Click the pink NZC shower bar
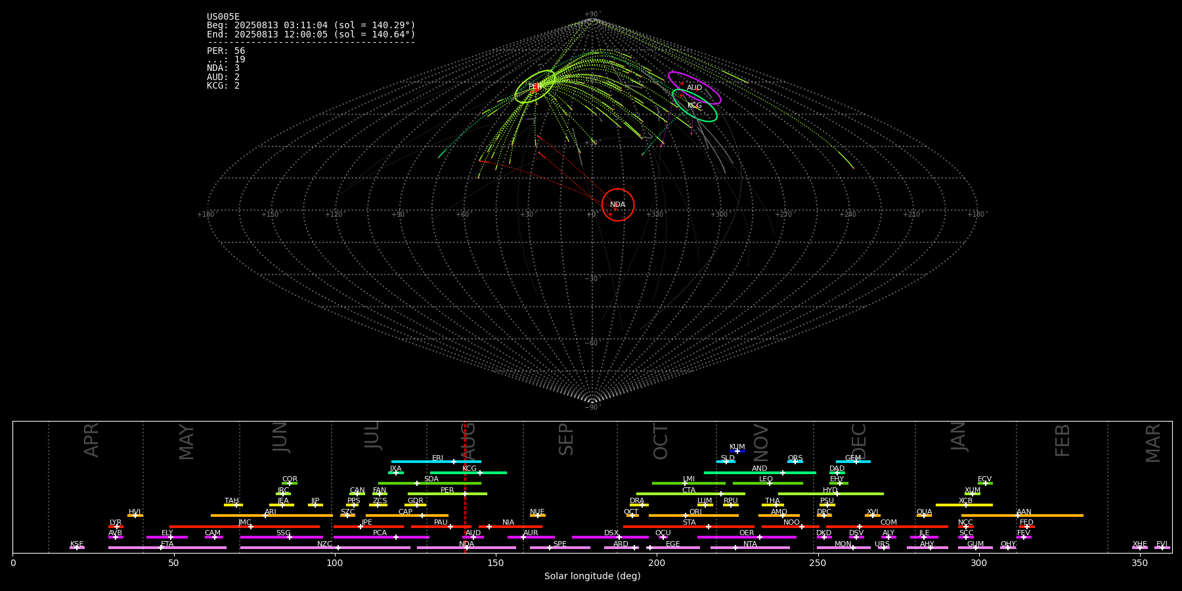Viewport: 1182px width, 591px height. pos(325,548)
